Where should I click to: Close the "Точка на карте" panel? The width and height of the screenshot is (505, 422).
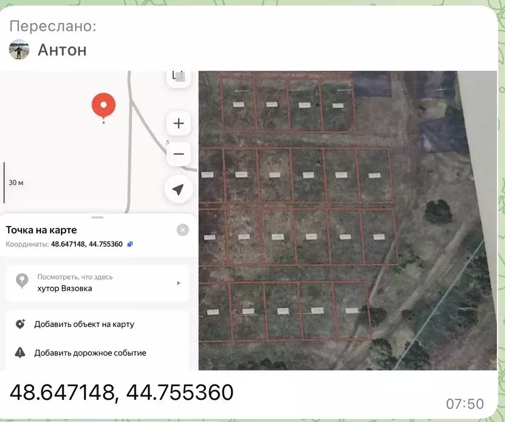[183, 230]
